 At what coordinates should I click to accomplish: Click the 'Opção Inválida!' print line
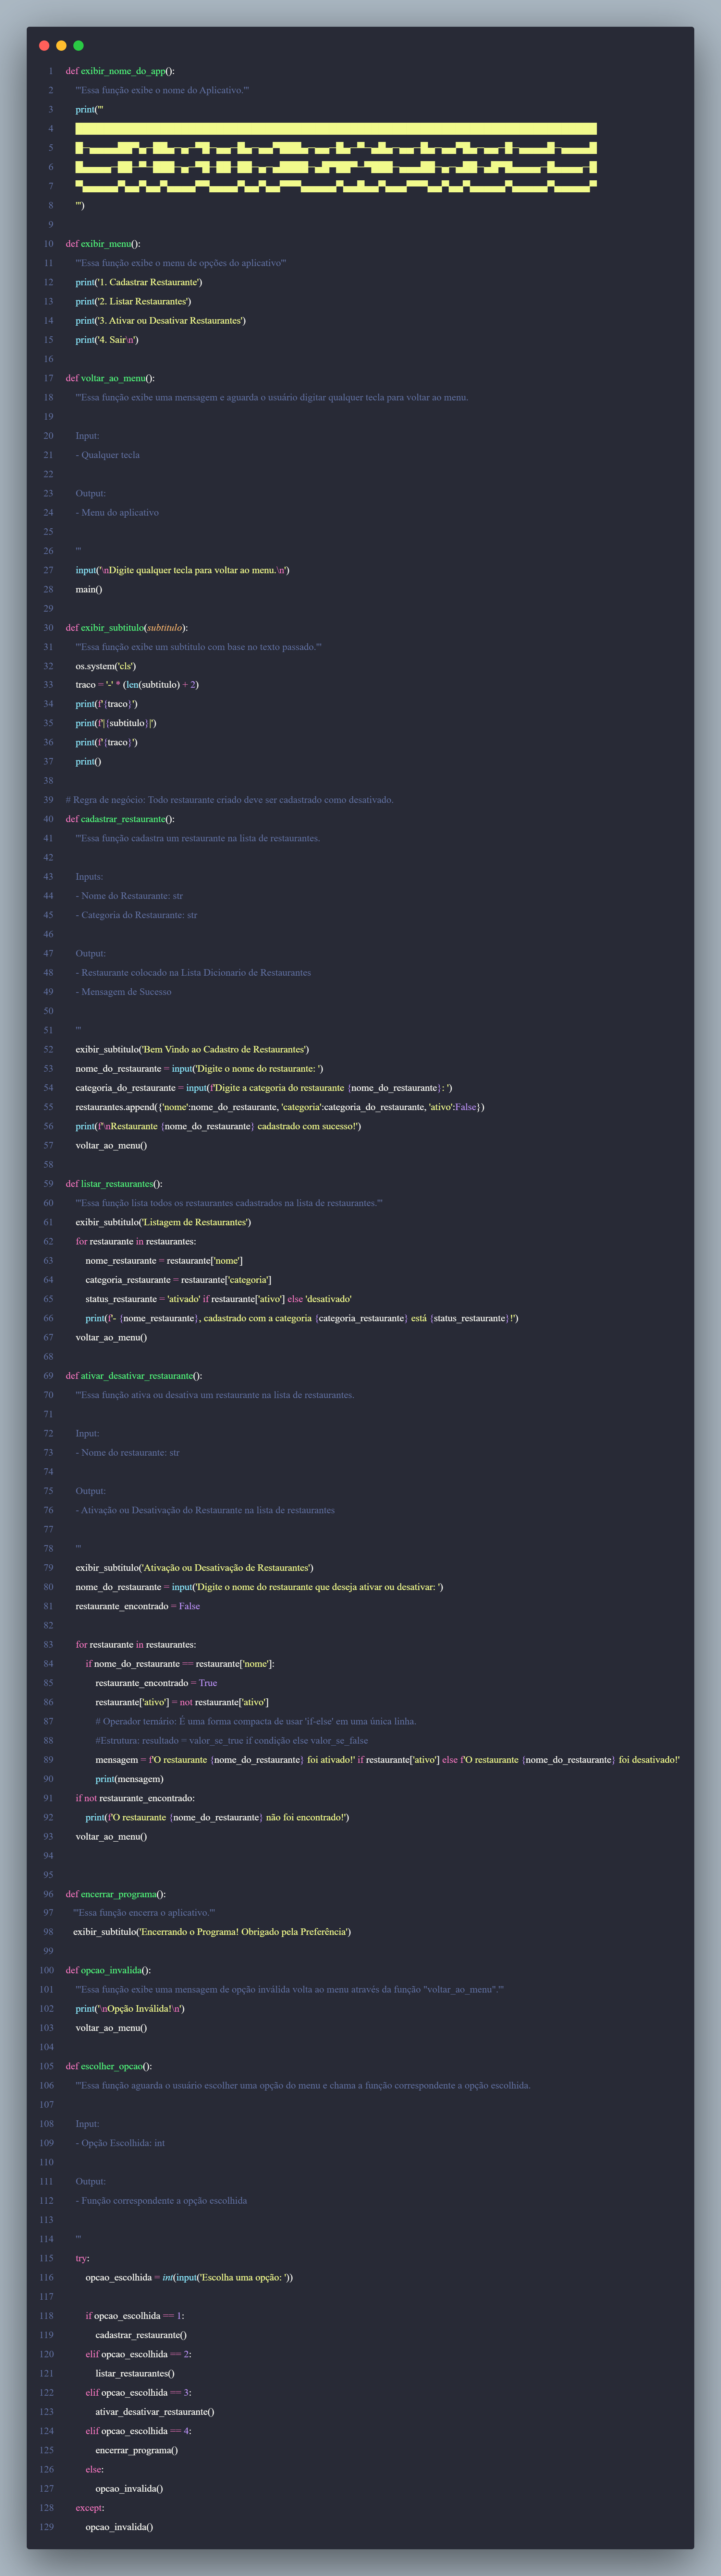click(x=130, y=2009)
